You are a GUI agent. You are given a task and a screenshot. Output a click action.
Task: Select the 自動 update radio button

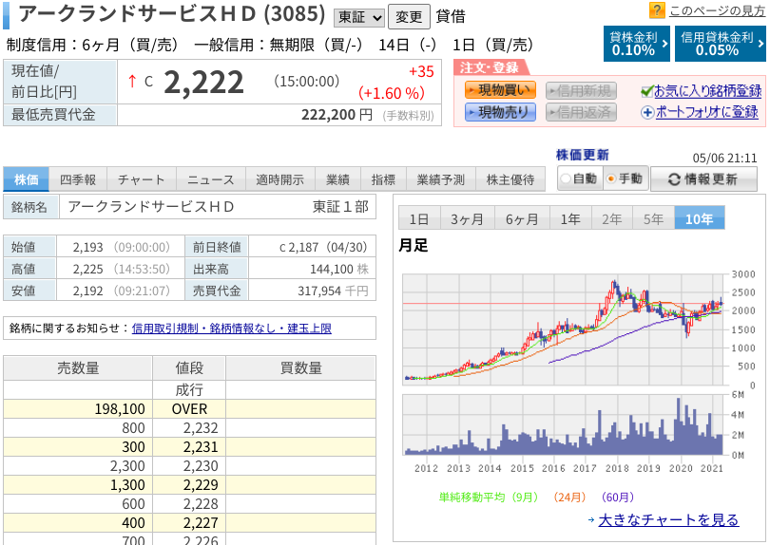[566, 179]
